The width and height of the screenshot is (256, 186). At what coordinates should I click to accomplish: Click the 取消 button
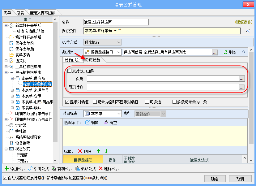point(240,179)
